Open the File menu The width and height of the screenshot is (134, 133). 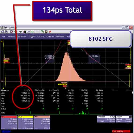3,37
